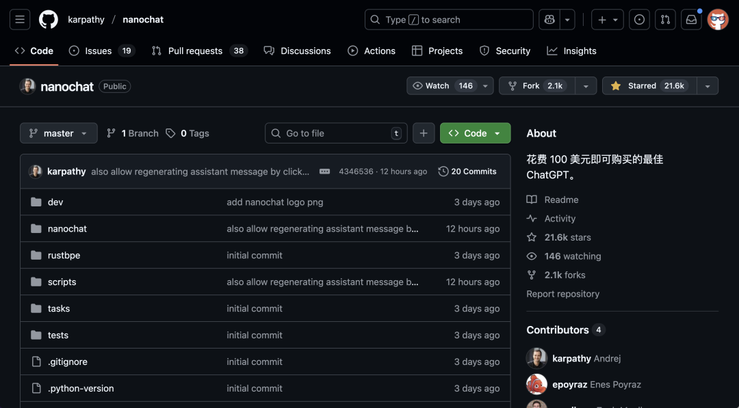The height and width of the screenshot is (408, 739).
Task: Open the user profile avatar menu
Action: tap(718, 20)
